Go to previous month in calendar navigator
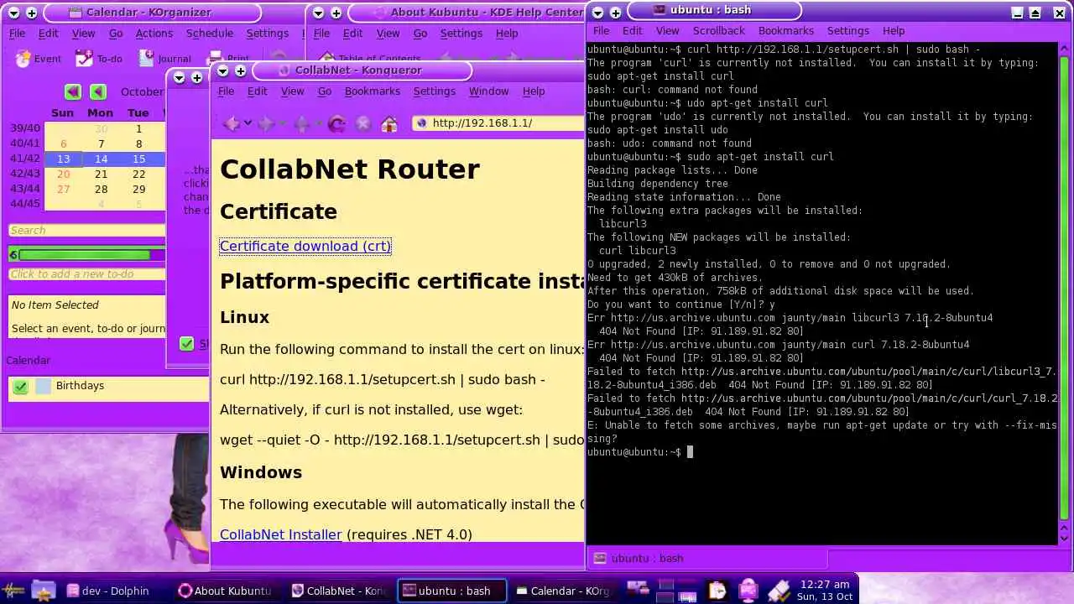The width and height of the screenshot is (1074, 604). (x=98, y=91)
